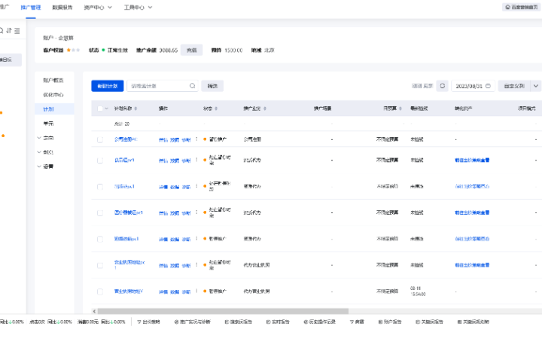The width and height of the screenshot is (542, 339).
Task: Click the list menu icon in the left panel
Action: 17,31
